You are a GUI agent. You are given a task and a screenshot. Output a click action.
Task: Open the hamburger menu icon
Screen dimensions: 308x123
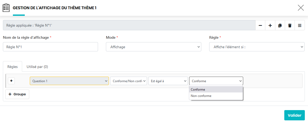pyautogui.click(x=300, y=26)
